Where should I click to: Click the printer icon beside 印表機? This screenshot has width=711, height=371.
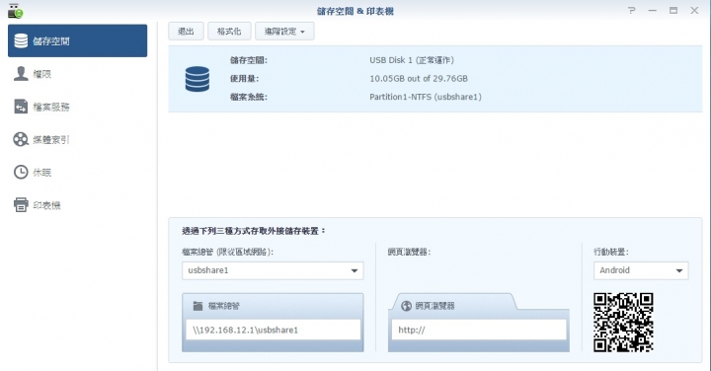pos(21,205)
